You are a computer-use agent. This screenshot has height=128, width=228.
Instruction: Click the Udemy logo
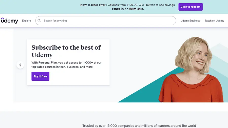pos(10,21)
